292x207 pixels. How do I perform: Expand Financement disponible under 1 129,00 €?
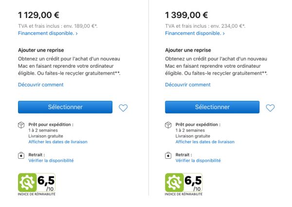coord(48,34)
